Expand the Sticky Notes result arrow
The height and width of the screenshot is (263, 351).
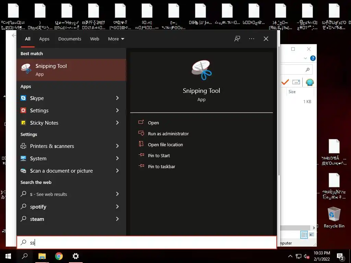117,123
